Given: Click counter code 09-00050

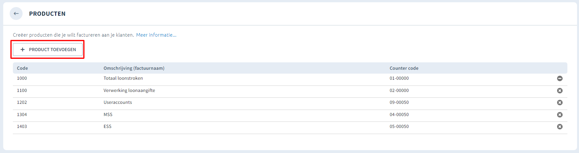Looking at the screenshot, I should 399,102.
